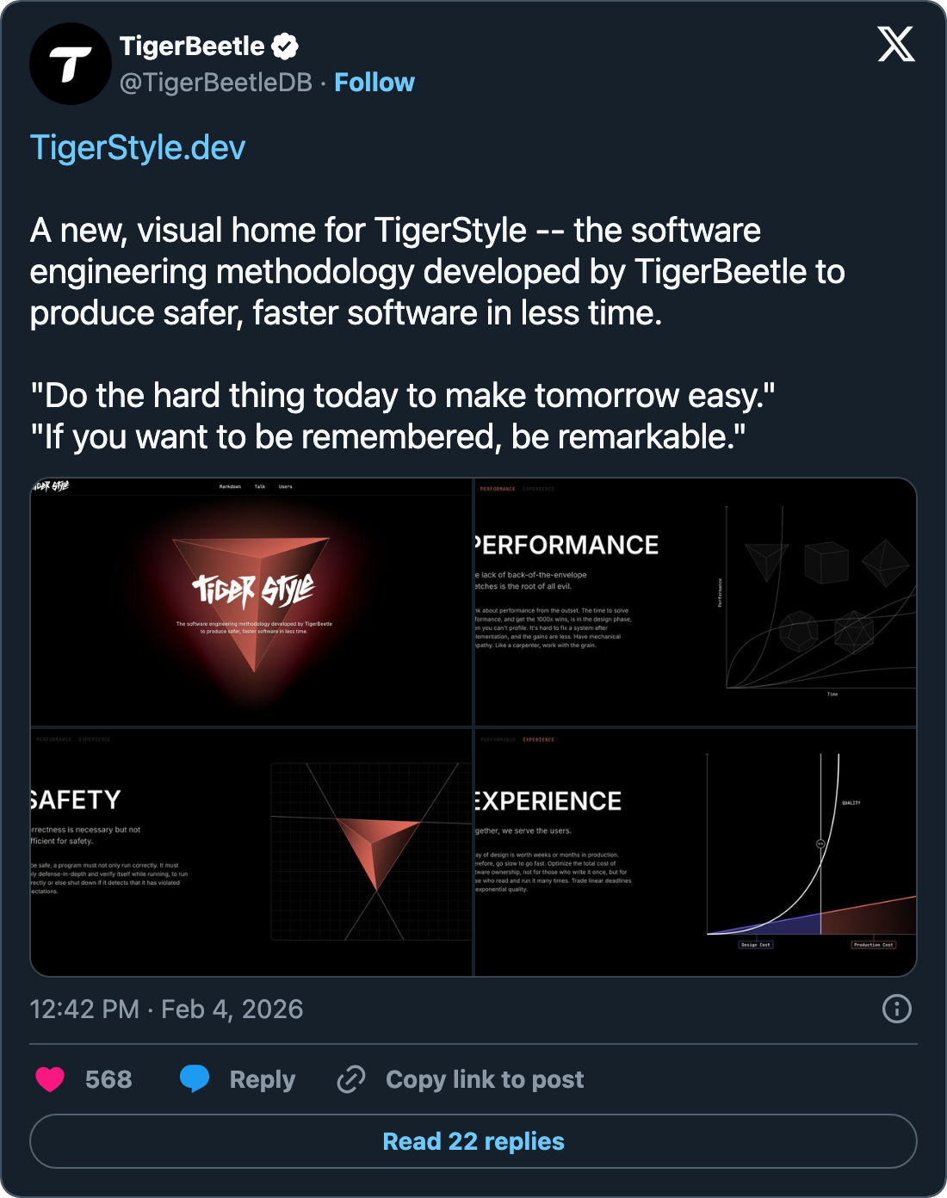Click the Read 22 replies button
This screenshot has width=947, height=1198.
(x=473, y=1141)
